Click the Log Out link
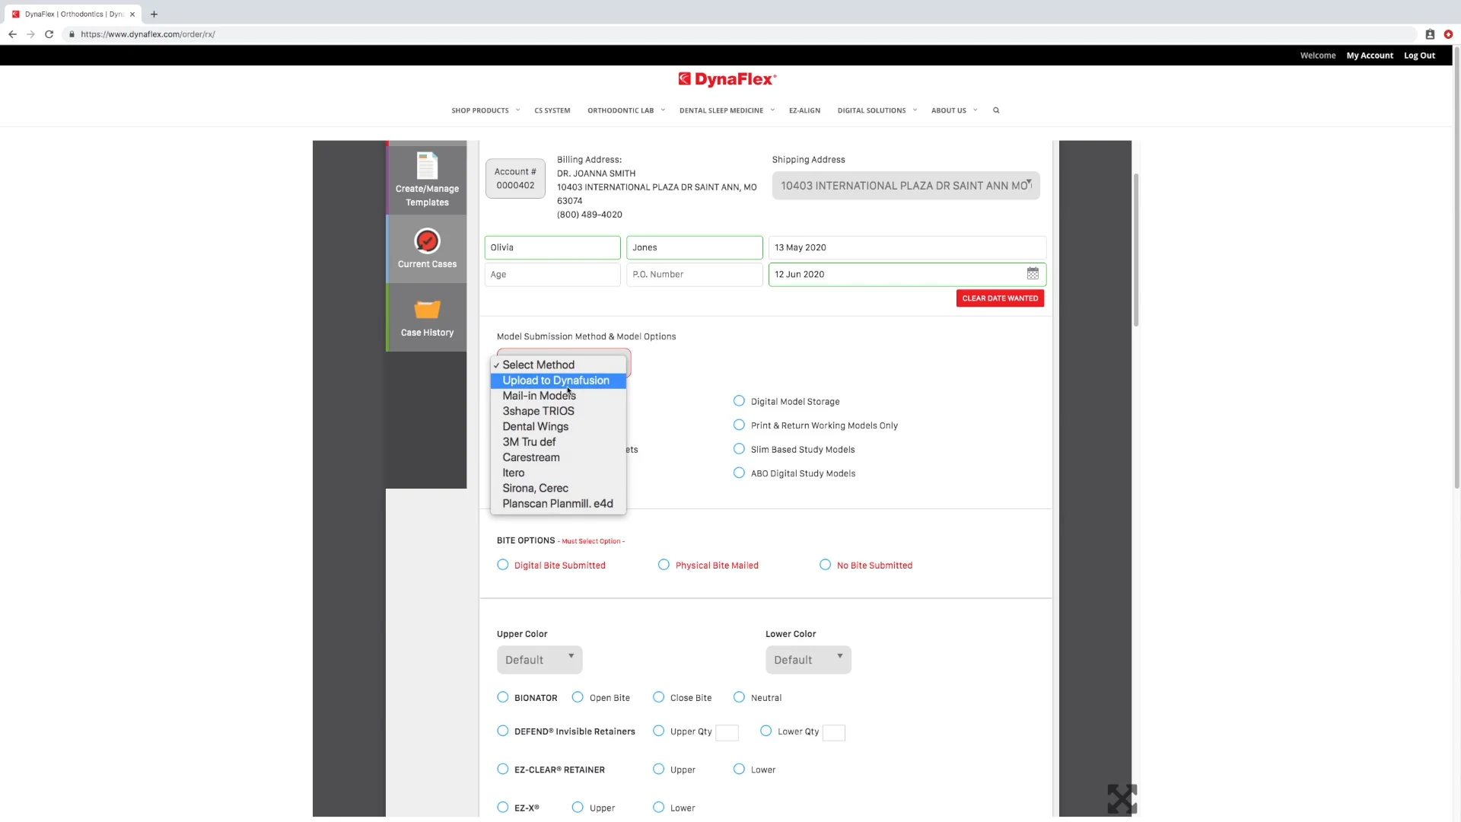Screen dimensions: 1461x822 pos(1419,56)
